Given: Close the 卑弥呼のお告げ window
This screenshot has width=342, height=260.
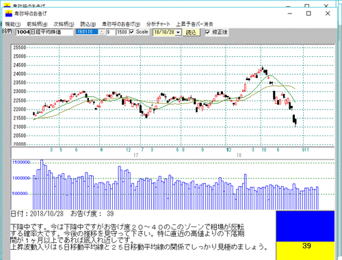Looking at the screenshot, I should tap(328, 14).
